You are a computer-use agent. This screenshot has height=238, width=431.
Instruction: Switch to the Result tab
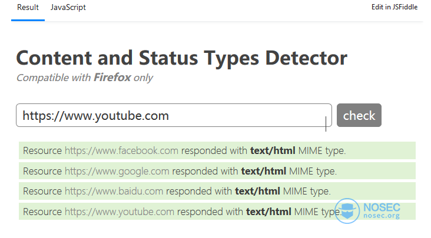tap(28, 8)
